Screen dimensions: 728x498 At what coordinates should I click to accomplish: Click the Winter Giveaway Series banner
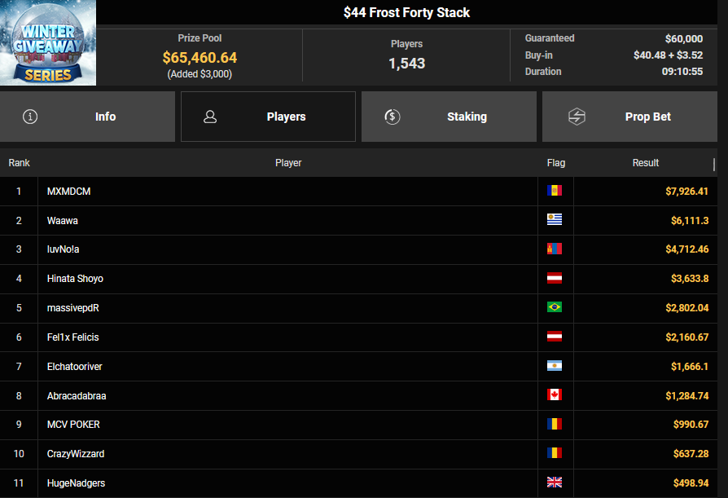pos(48,42)
